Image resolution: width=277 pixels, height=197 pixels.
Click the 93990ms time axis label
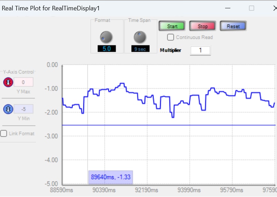[x=189, y=190]
